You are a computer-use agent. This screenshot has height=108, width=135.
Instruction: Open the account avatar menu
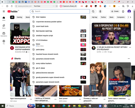pos(129,11)
